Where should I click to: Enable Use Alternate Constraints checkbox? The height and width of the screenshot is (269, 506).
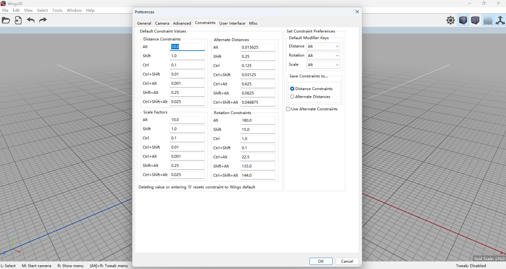click(x=288, y=109)
